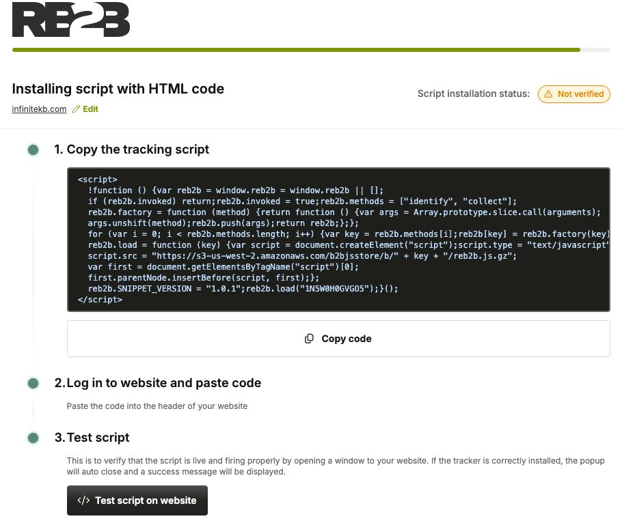The width and height of the screenshot is (622, 523).
Task: Click the "Test script" step heading
Action: click(x=98, y=438)
